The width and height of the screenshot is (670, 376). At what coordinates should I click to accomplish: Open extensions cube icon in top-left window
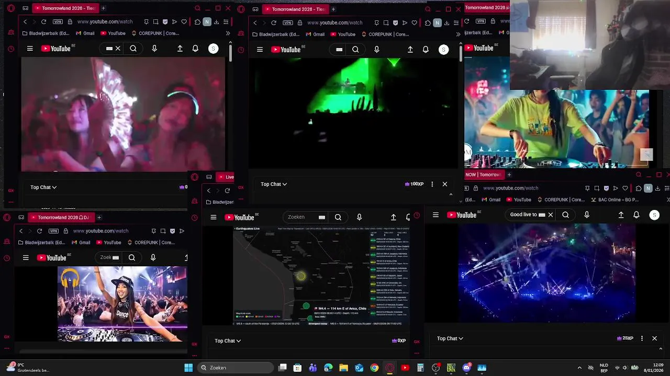pyautogui.click(x=197, y=22)
